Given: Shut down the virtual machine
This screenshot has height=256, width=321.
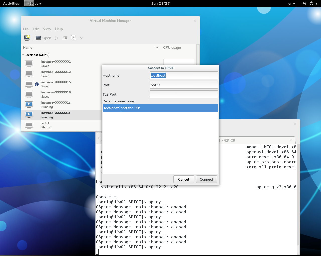Looking at the screenshot, I should (73, 38).
